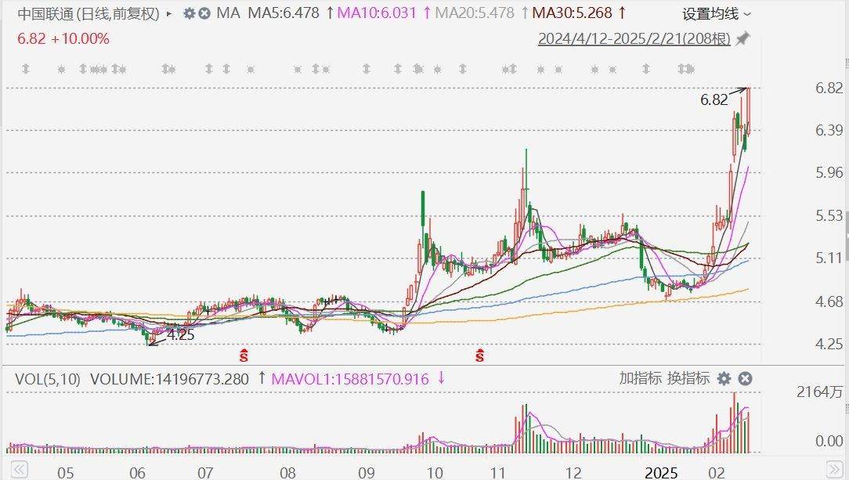Click the right red S marker near November
Screen dimensions: 849x480
pos(479,355)
